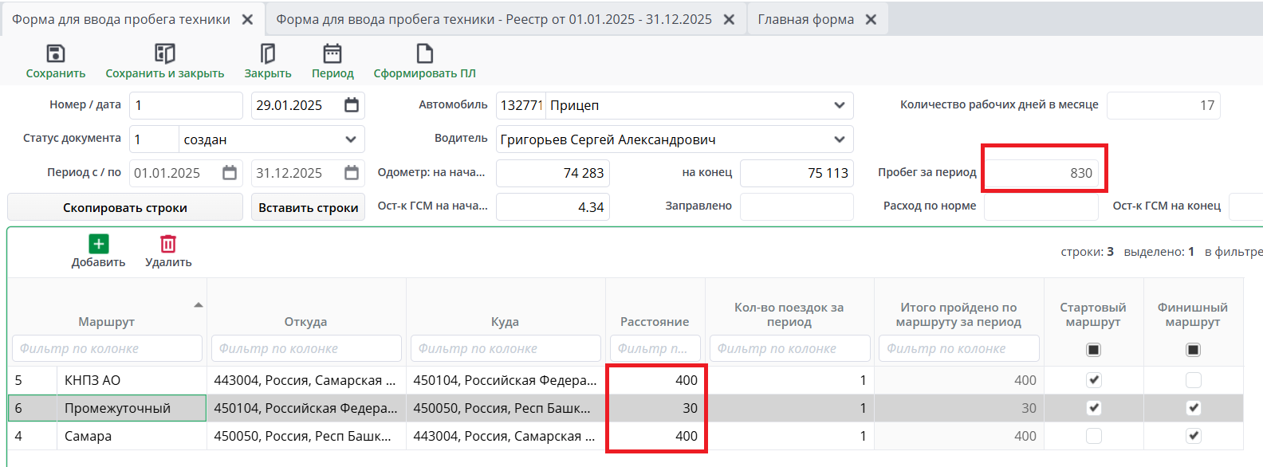Toggle Финишный маршрут checkbox for Самара row
The image size is (1263, 467).
[x=1193, y=436]
